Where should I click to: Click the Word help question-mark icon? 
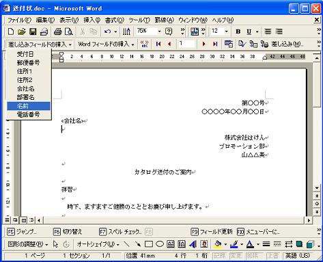[x=169, y=31]
